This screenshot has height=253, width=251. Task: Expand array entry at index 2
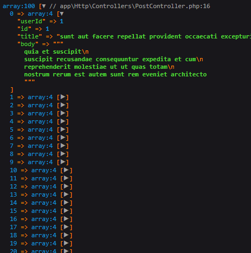(63, 105)
